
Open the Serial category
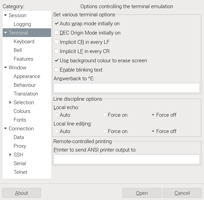coord(20,163)
